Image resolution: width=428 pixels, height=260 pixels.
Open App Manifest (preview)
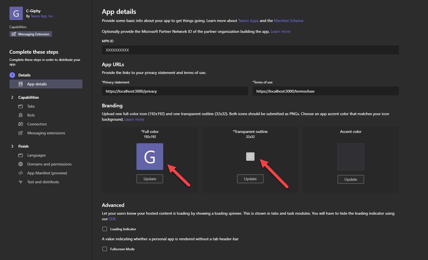click(x=47, y=173)
